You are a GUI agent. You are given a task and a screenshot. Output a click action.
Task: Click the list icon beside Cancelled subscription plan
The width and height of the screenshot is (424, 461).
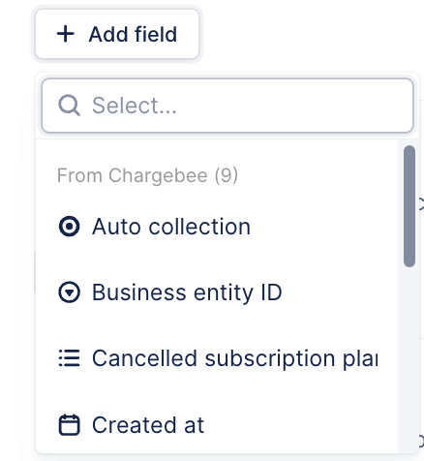pyautogui.click(x=69, y=358)
